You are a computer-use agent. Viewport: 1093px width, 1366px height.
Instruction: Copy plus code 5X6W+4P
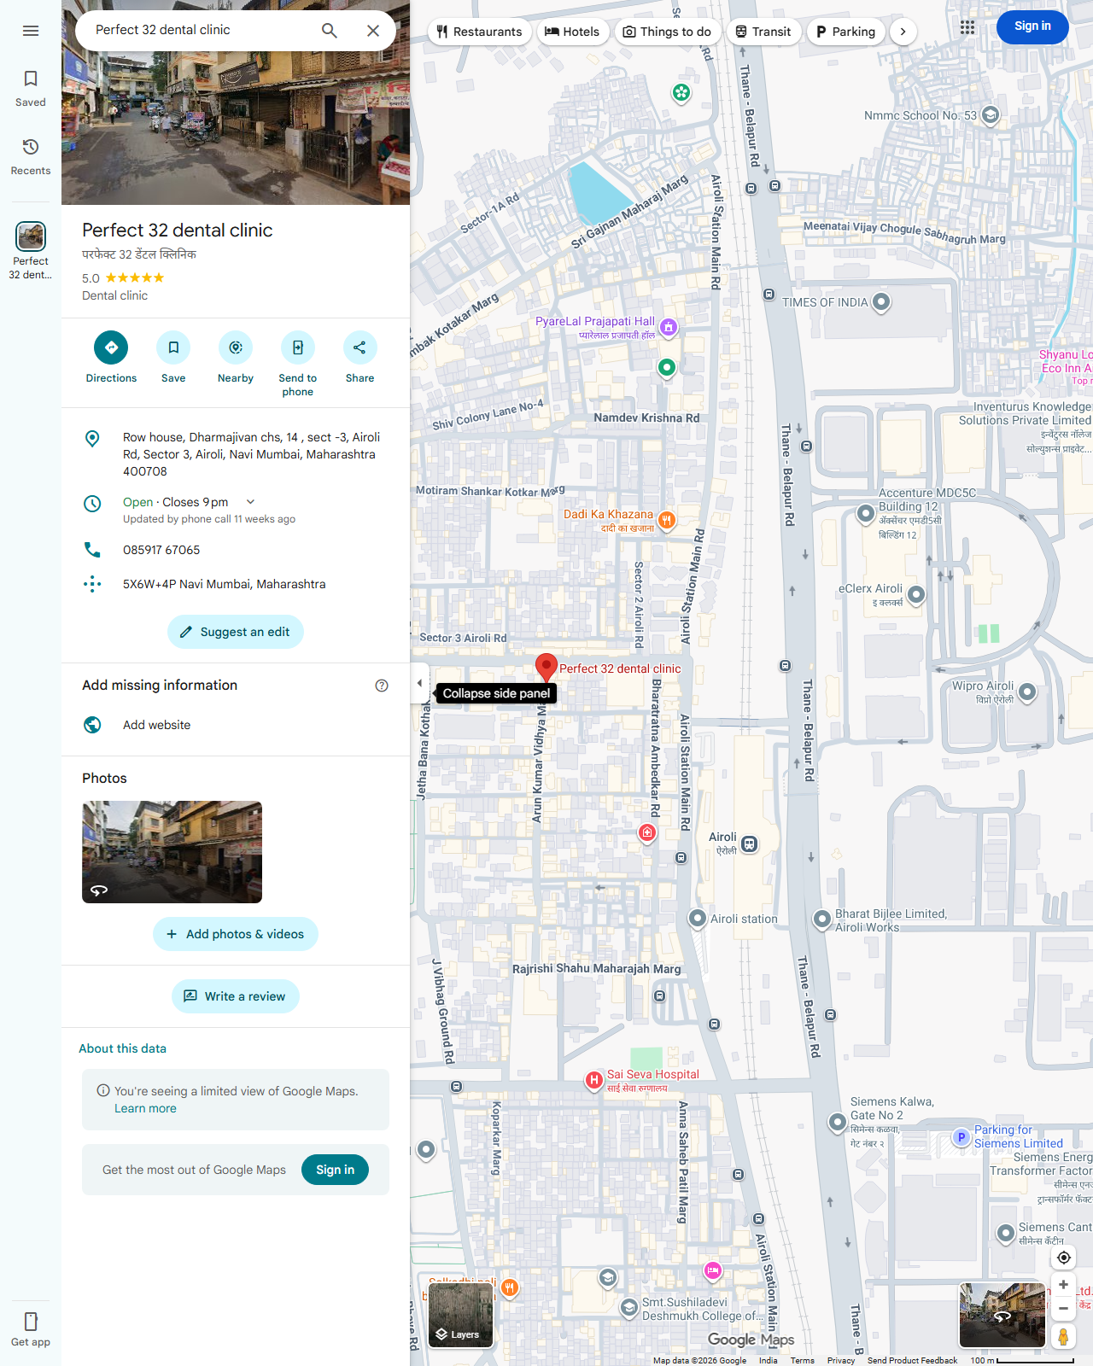tap(236, 584)
